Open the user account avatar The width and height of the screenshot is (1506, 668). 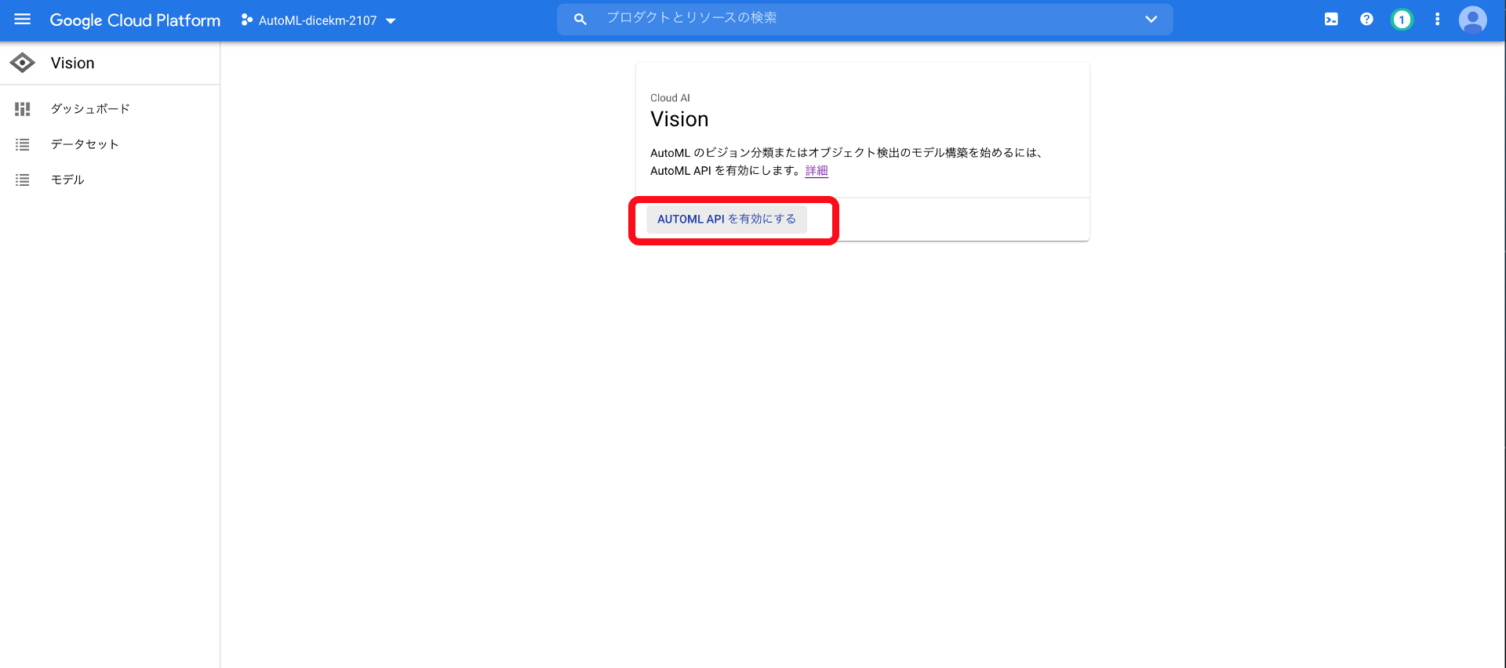tap(1472, 20)
